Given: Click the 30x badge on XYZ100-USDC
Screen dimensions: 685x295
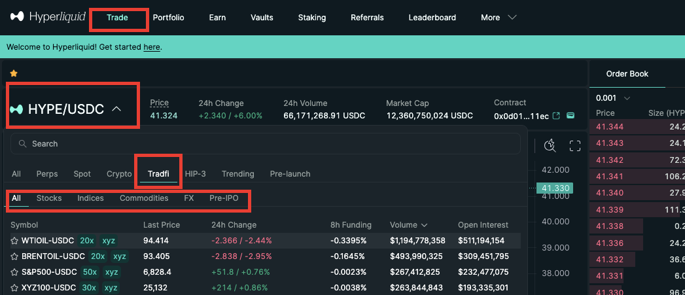Looking at the screenshot, I should pyautogui.click(x=89, y=288).
